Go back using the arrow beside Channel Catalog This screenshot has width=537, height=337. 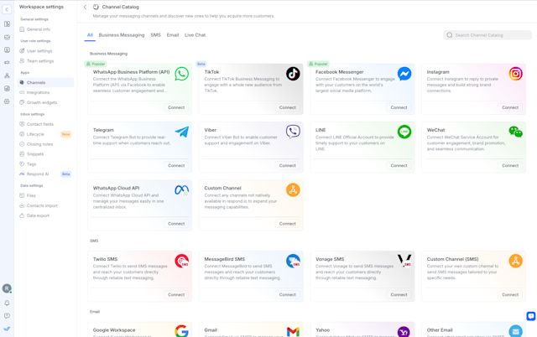pyautogui.click(x=85, y=7)
